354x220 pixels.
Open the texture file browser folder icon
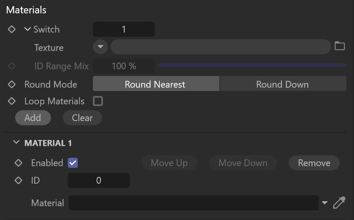click(339, 46)
